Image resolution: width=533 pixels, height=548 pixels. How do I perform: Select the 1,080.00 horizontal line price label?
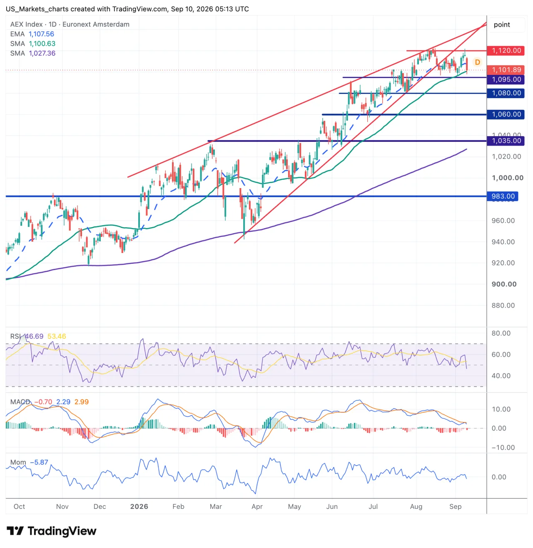tap(506, 93)
